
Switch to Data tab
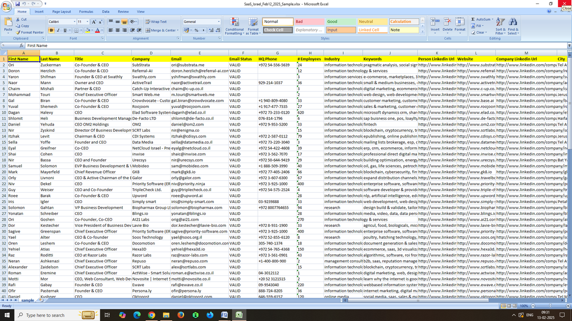pos(106,11)
